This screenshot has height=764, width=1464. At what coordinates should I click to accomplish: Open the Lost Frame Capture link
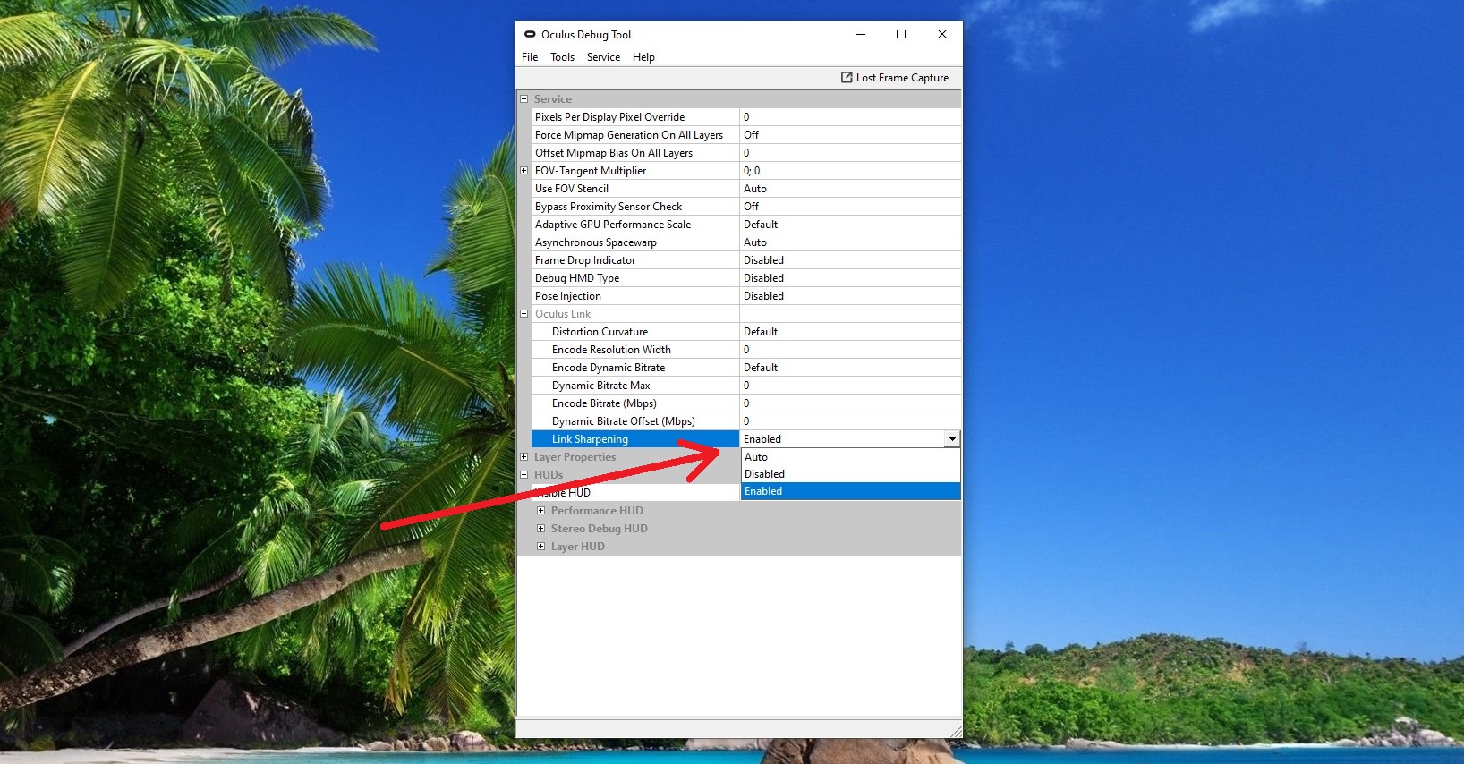click(x=895, y=78)
